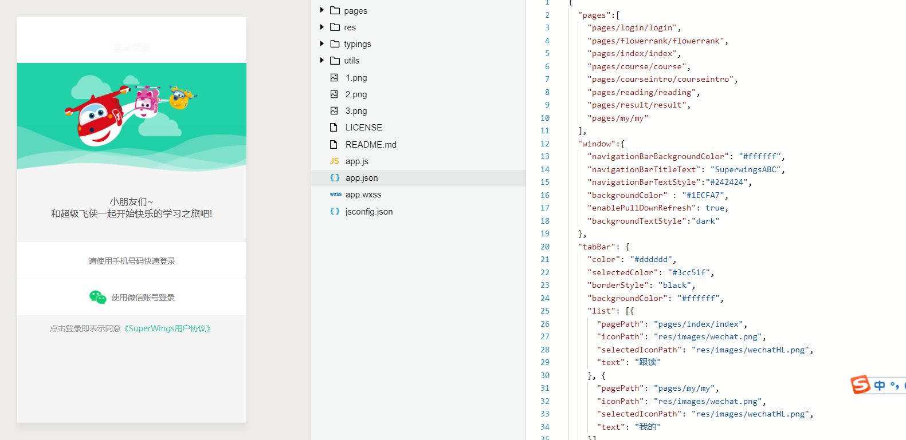This screenshot has height=440, width=906.
Task: Open the SuperWings user agreement link
Action: pyautogui.click(x=167, y=328)
